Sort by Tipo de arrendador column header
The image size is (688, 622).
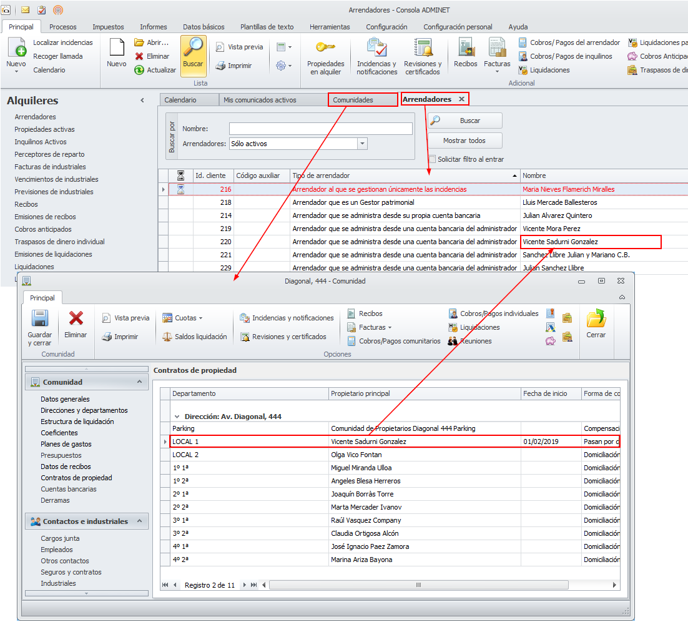(x=405, y=175)
